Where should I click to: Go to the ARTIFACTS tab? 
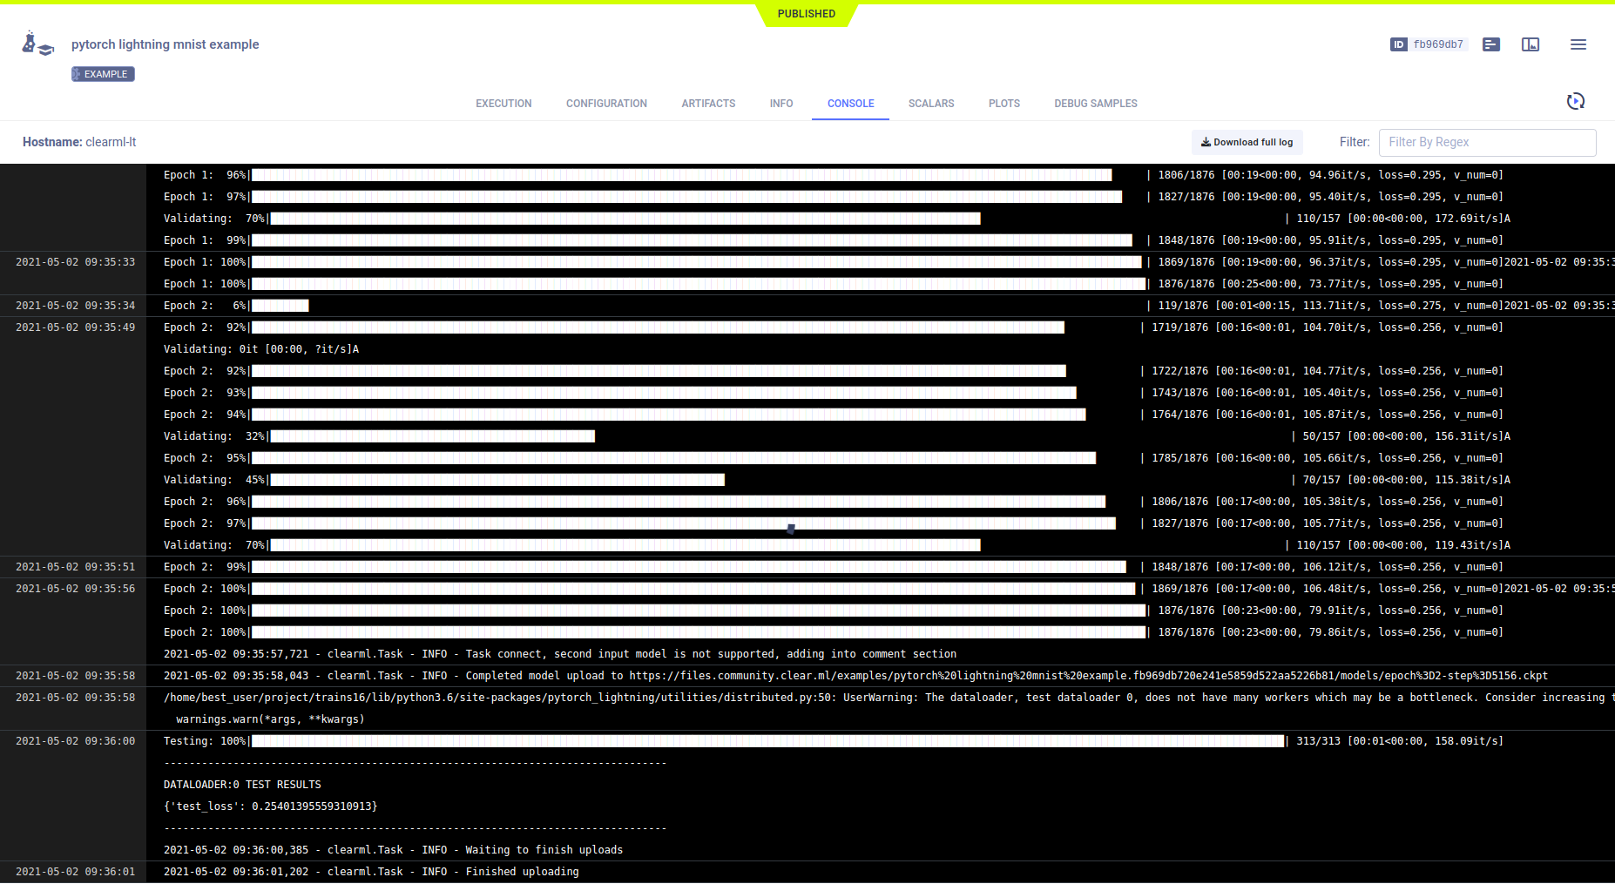click(708, 104)
